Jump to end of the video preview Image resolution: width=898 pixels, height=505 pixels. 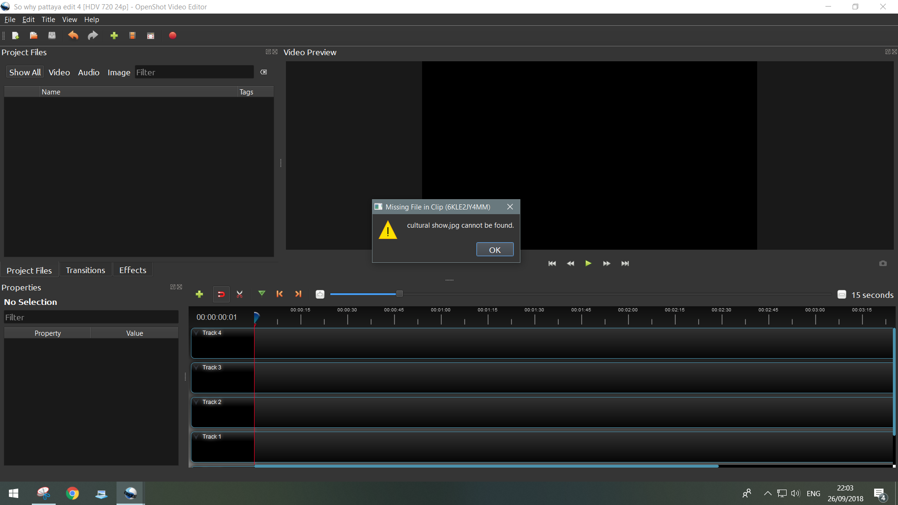625,264
